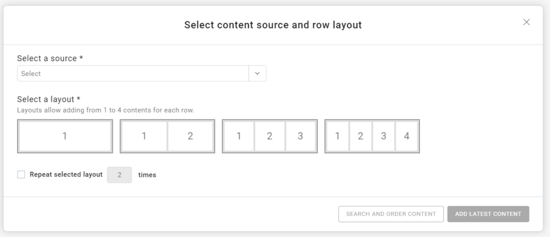Viewport: 550px width, 237px height.
Task: Click the Select a source field
Action: (133, 73)
